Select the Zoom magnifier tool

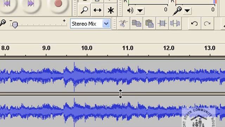point(84,10)
